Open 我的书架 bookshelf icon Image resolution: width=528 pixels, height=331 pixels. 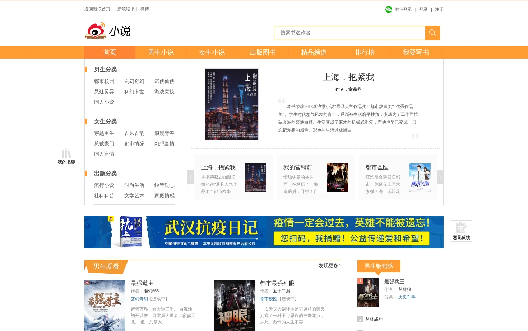[x=66, y=156]
